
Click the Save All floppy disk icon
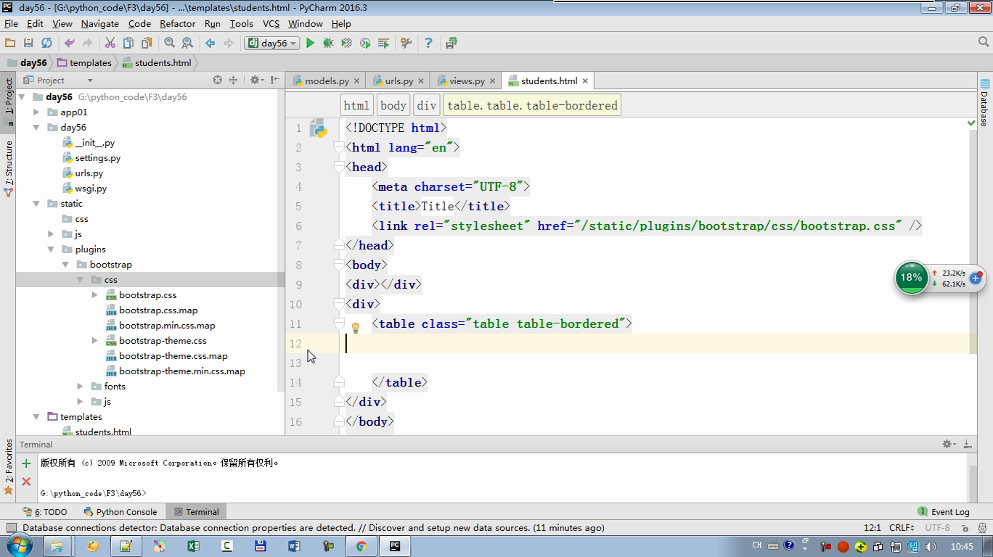tap(28, 44)
